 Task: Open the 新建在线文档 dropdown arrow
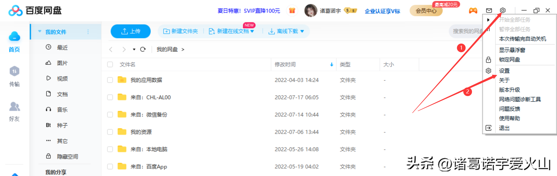[252, 31]
